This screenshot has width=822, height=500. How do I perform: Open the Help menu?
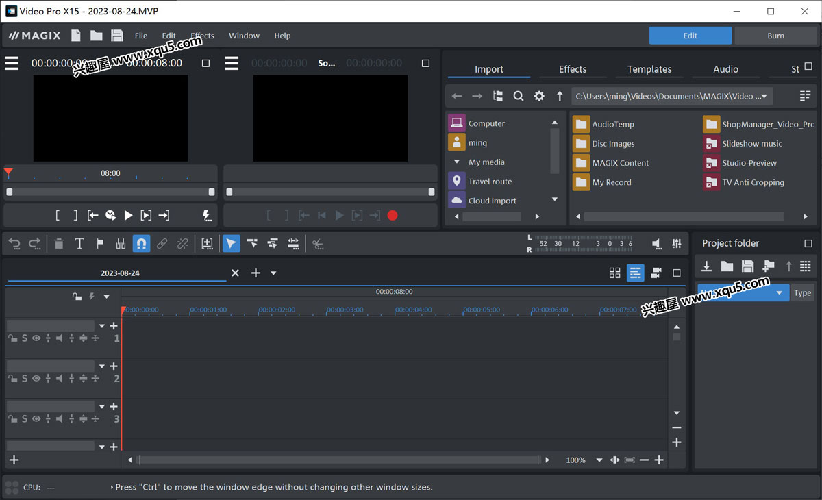(282, 36)
